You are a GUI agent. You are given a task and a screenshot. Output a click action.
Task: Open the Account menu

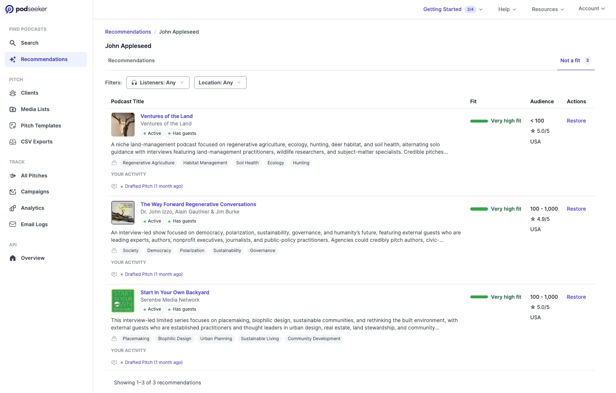591,9
